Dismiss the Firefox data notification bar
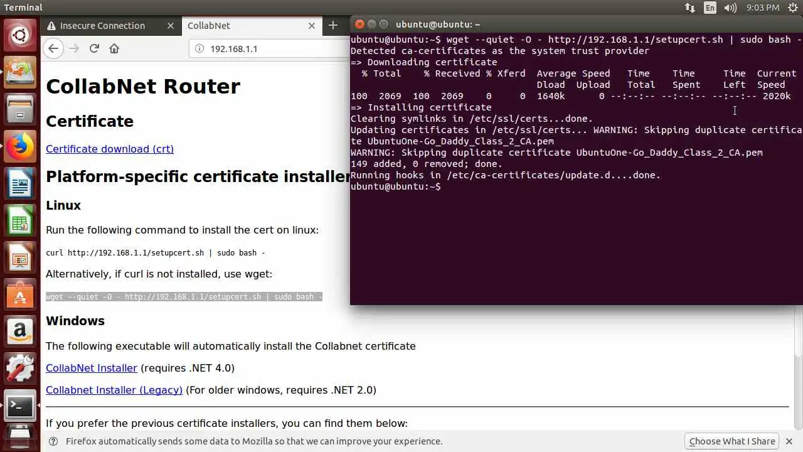Viewport: 803px width, 452px height. [x=789, y=441]
